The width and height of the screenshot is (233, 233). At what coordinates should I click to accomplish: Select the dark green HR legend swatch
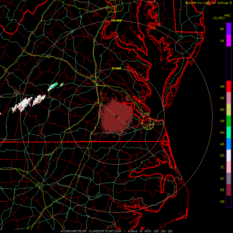pyautogui.click(x=229, y=121)
